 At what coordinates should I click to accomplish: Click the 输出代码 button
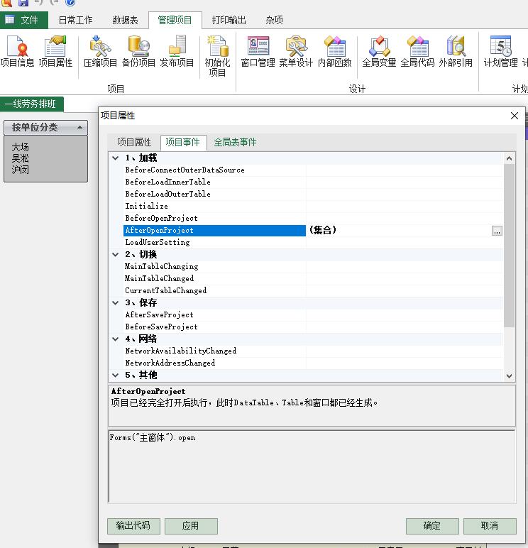(x=133, y=526)
